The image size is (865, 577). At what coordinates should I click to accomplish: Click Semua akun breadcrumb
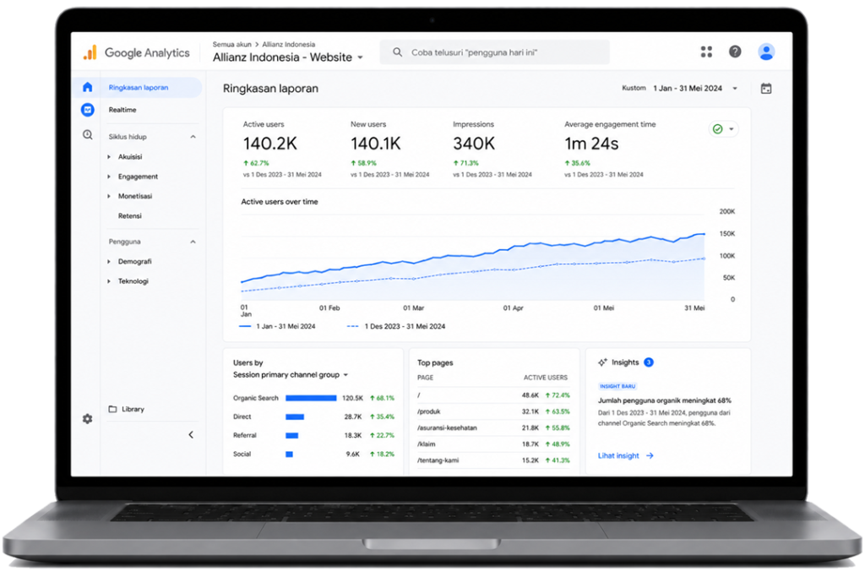[x=231, y=44]
